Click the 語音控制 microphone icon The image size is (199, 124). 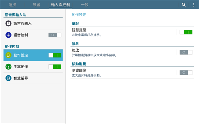(x=8, y=35)
